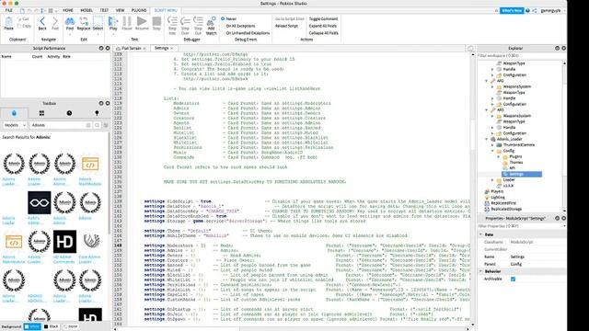Switch to the HOME ribbon tab

68,10
